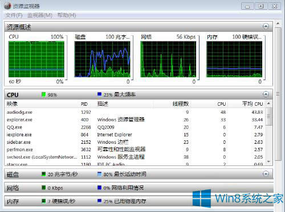Click the average CPU value 33.44

point(257,120)
